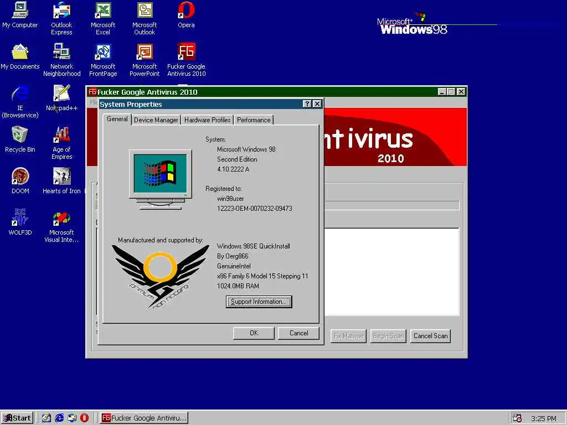Switch to Device Manager tab
This screenshot has width=567, height=425.
tap(156, 120)
